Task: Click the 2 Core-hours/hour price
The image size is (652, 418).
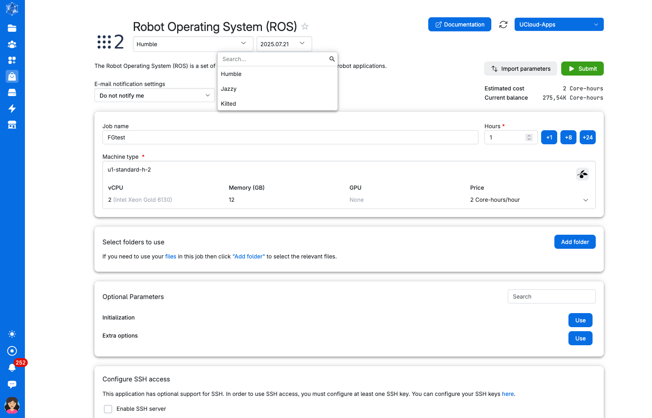Action: [x=495, y=200]
